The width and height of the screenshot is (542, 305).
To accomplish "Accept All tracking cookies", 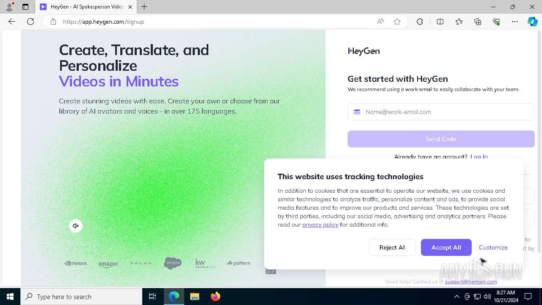I will (x=446, y=247).
